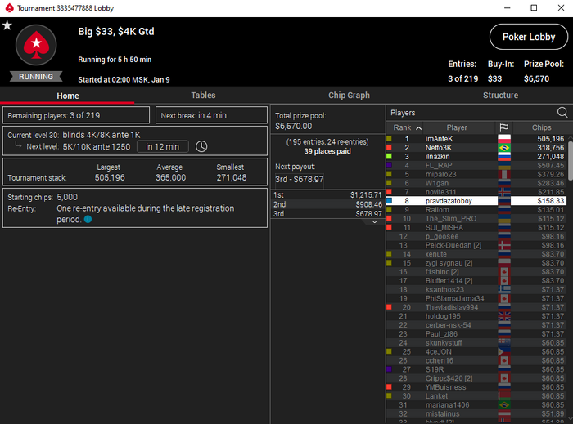Open the Chip Graph tab
Screen dimensions: 573x424
[x=349, y=95]
